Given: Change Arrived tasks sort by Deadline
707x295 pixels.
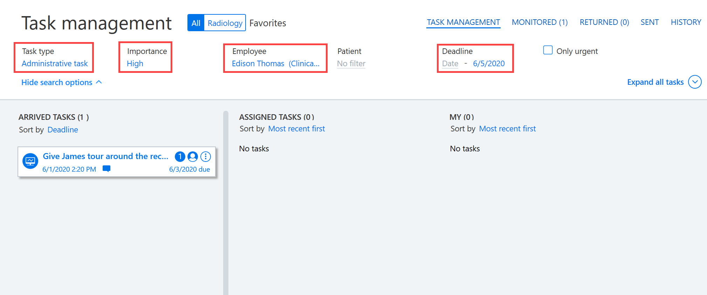Looking at the screenshot, I should coord(63,130).
